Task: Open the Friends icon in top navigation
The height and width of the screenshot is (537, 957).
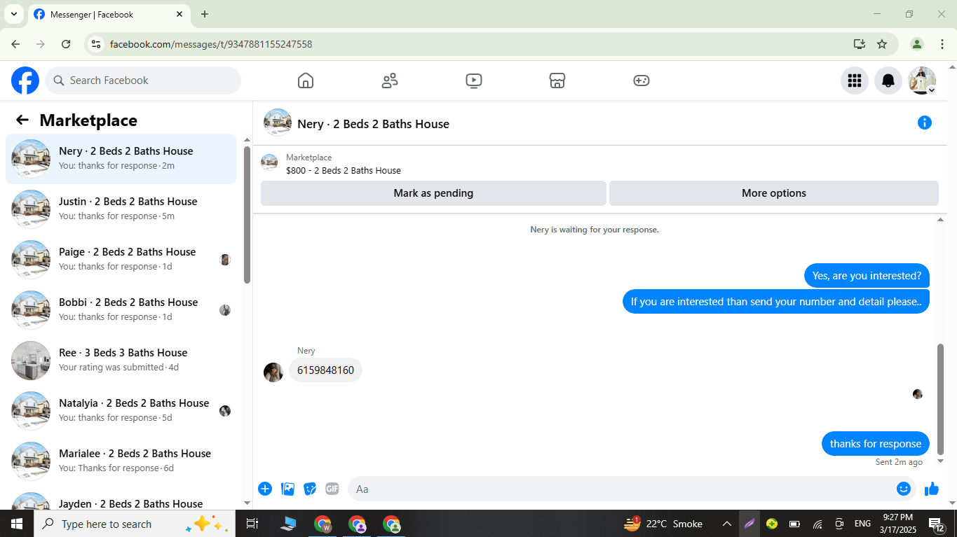Action: click(390, 81)
